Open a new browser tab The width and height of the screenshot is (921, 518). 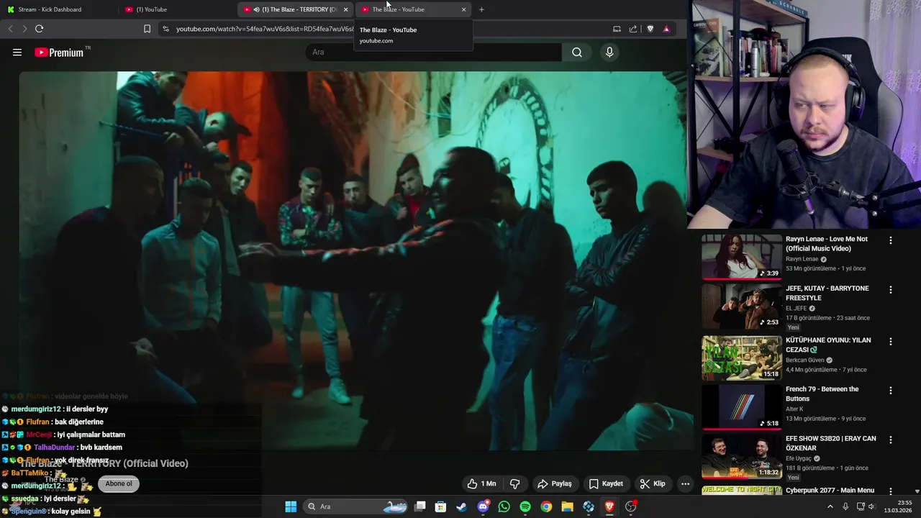point(481,9)
